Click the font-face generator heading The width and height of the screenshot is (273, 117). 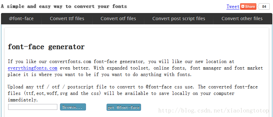(x=46, y=47)
